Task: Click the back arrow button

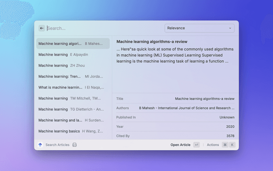Action: pos(42,28)
